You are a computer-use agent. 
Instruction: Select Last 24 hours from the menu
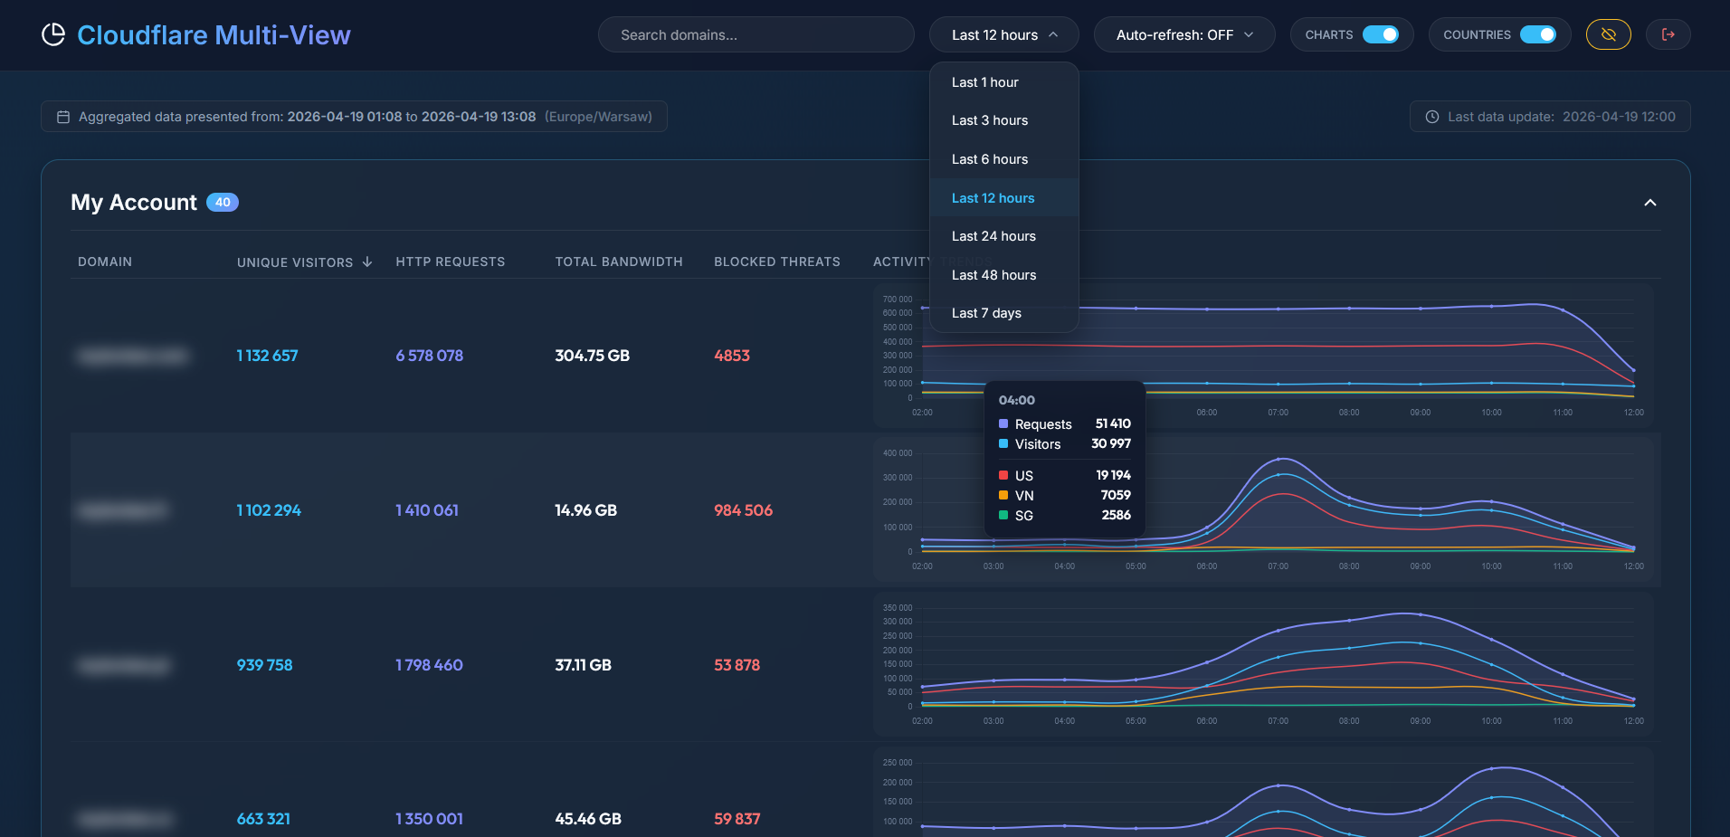(993, 236)
